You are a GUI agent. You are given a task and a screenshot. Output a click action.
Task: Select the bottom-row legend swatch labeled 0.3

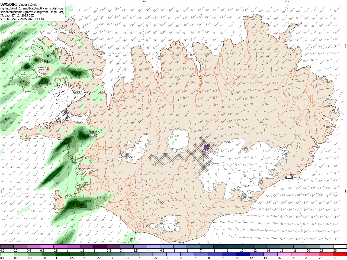pos(21,254)
